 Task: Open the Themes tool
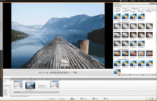pos(138,75)
